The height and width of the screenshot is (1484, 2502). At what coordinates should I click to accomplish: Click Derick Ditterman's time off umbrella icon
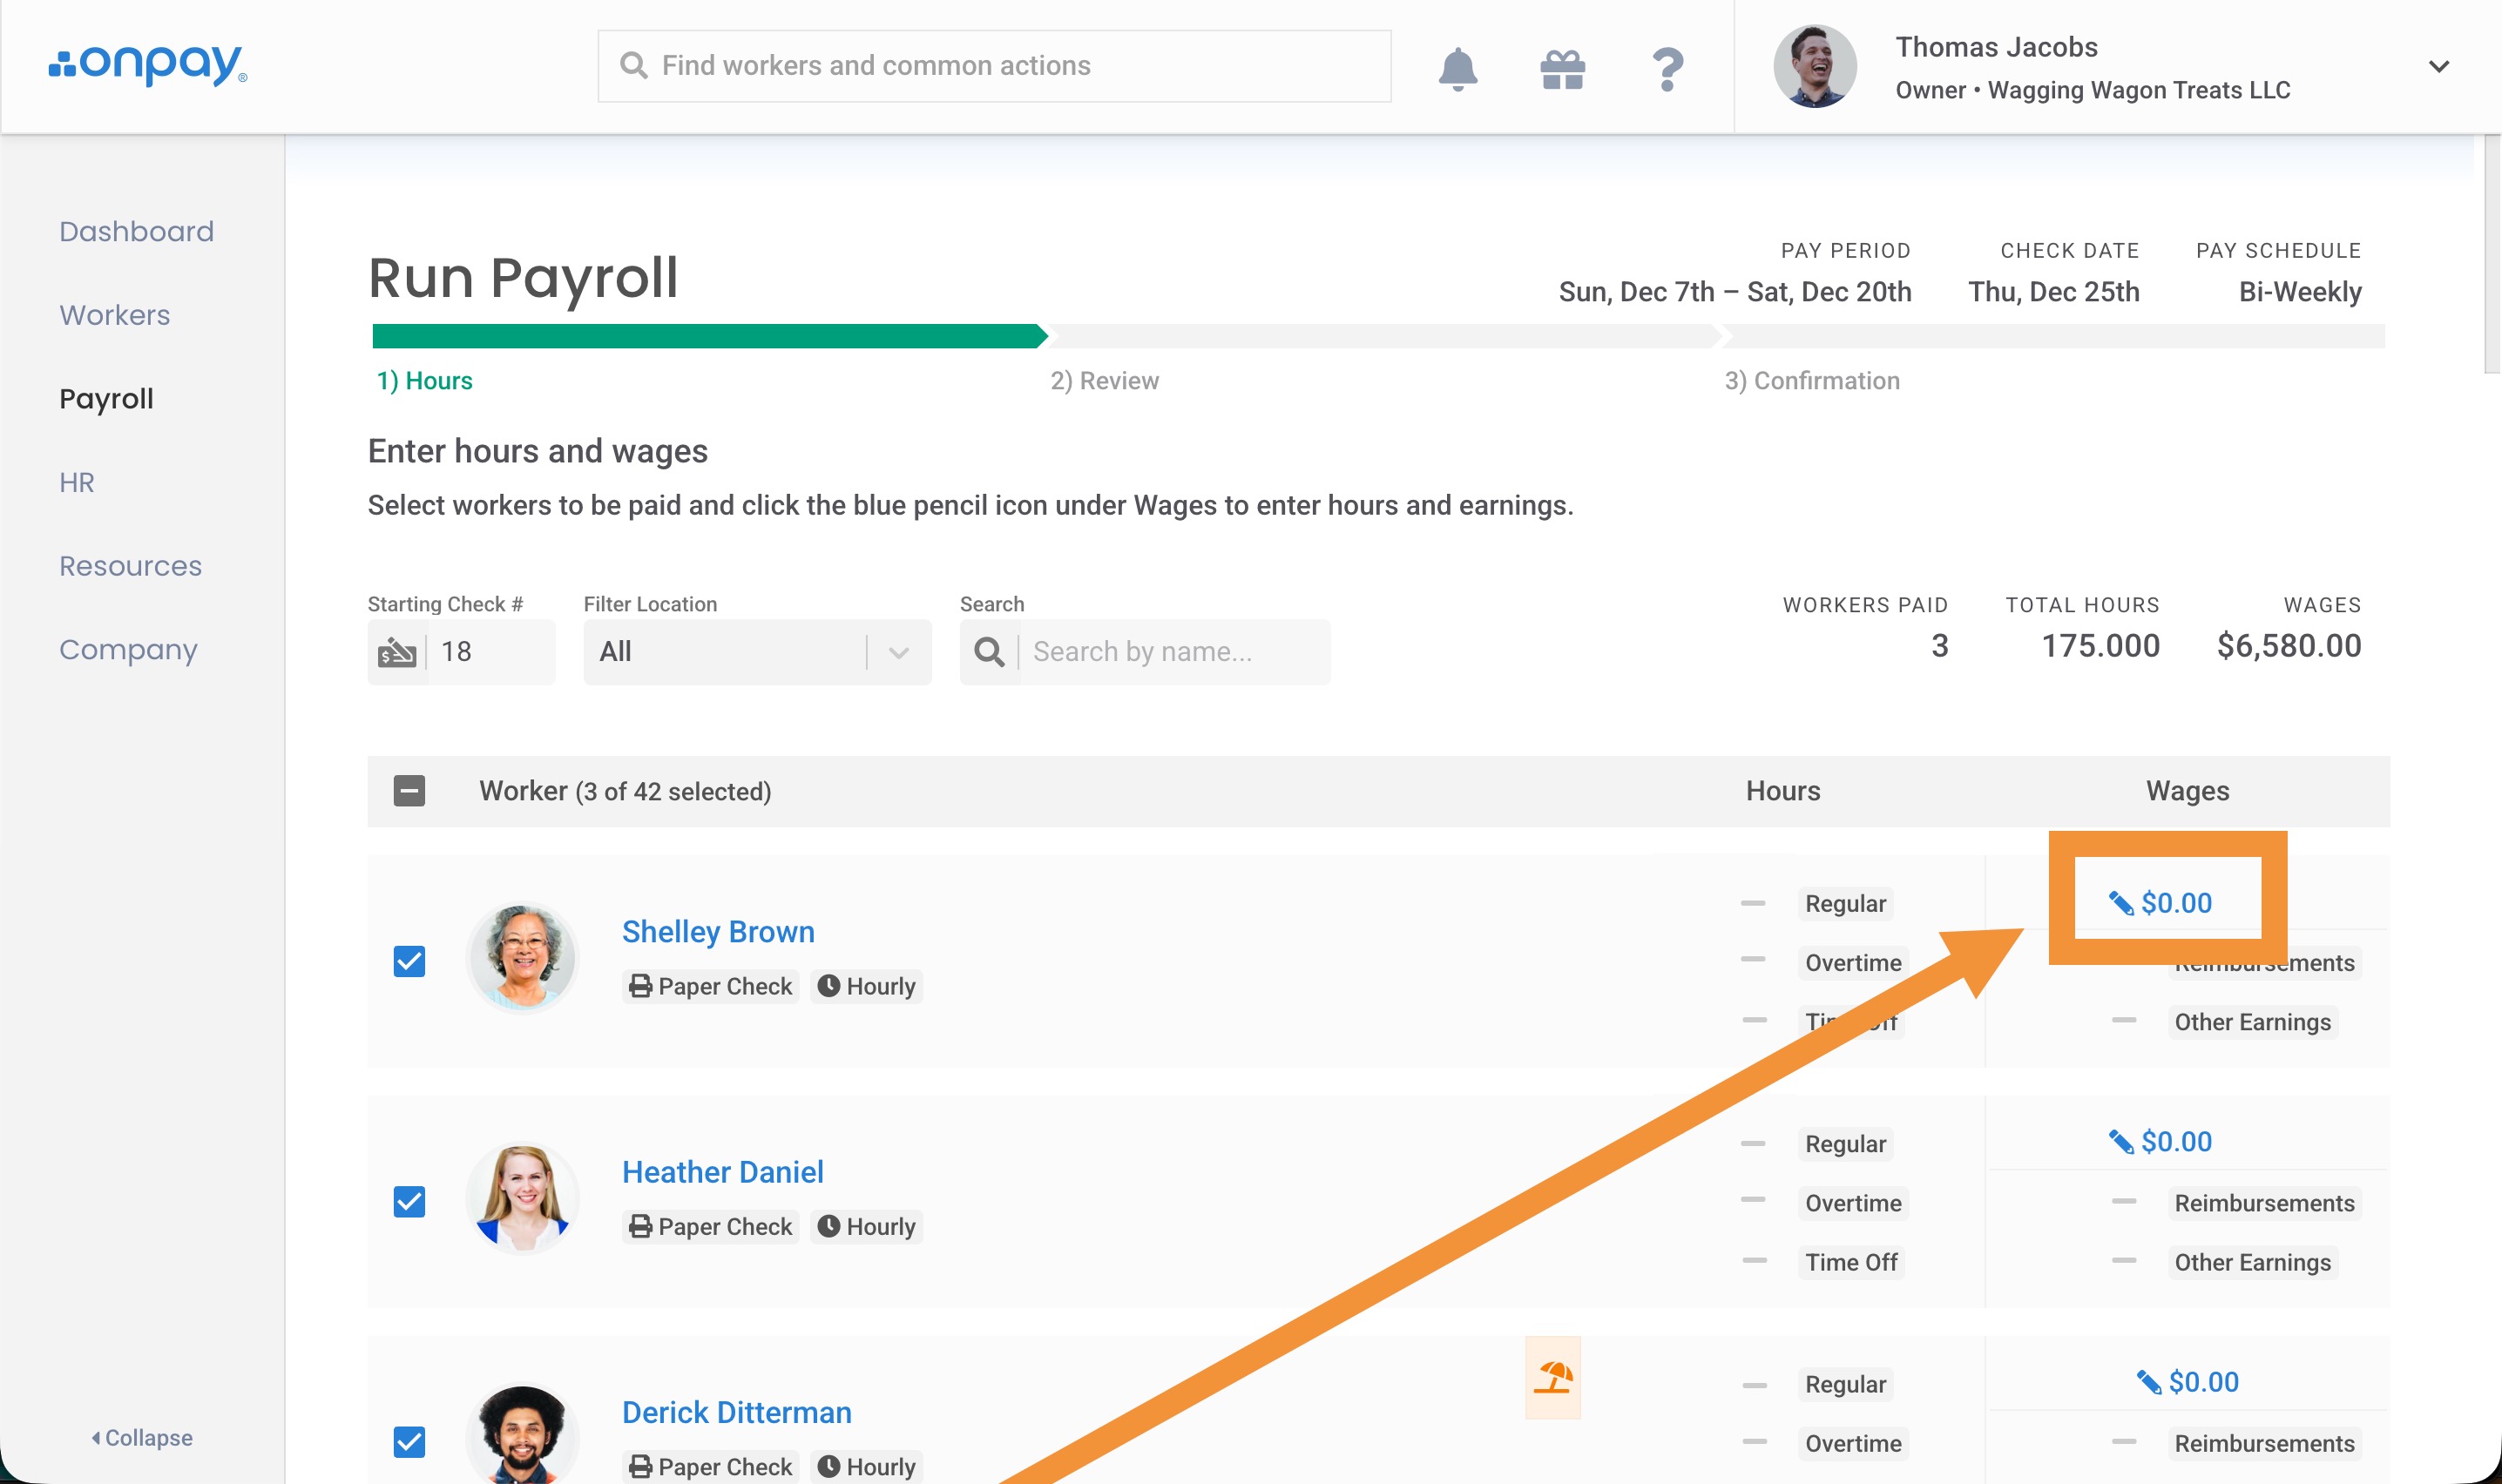click(x=1553, y=1378)
